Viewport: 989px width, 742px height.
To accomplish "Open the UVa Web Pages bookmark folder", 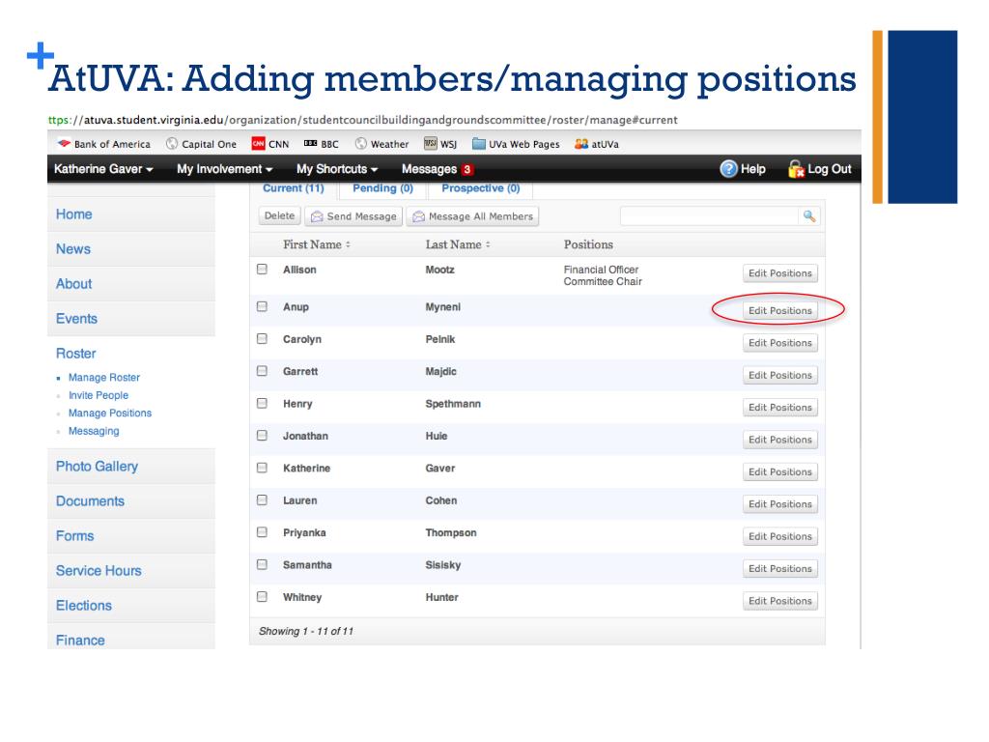I will click(x=516, y=144).
